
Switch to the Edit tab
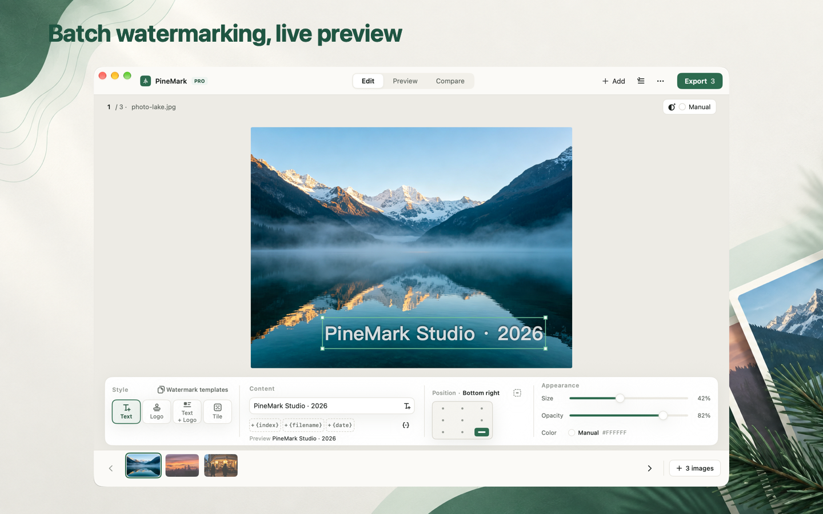tap(368, 81)
